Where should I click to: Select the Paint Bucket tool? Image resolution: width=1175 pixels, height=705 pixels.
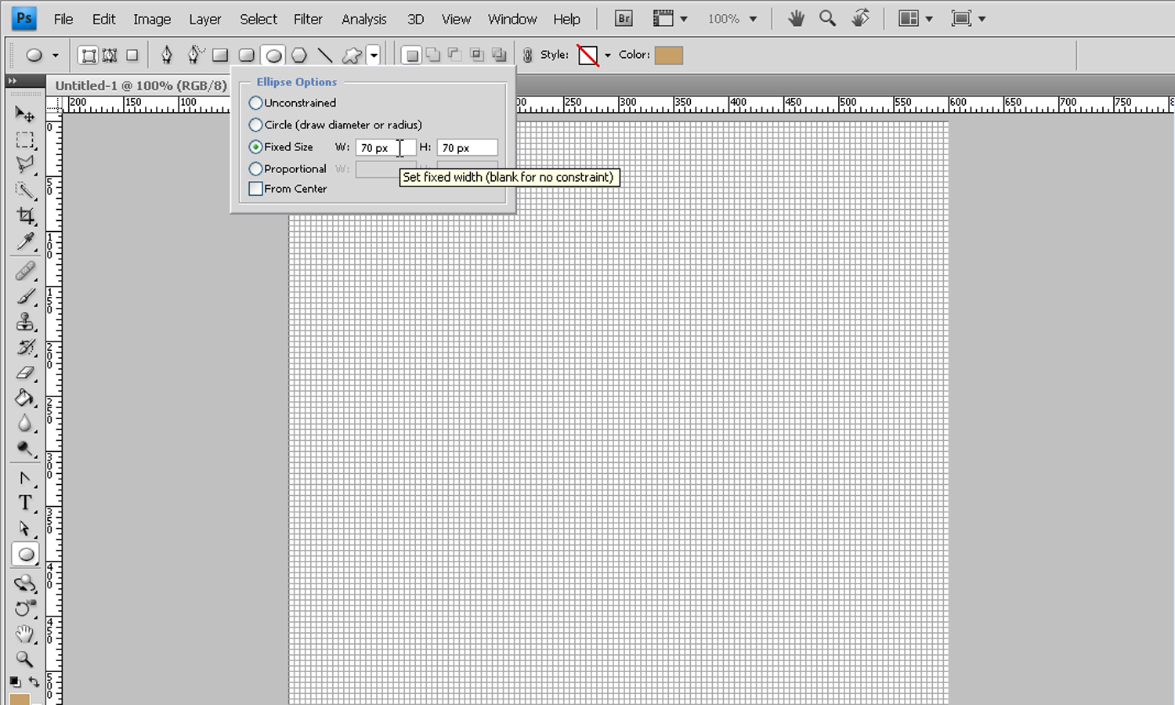tap(25, 398)
